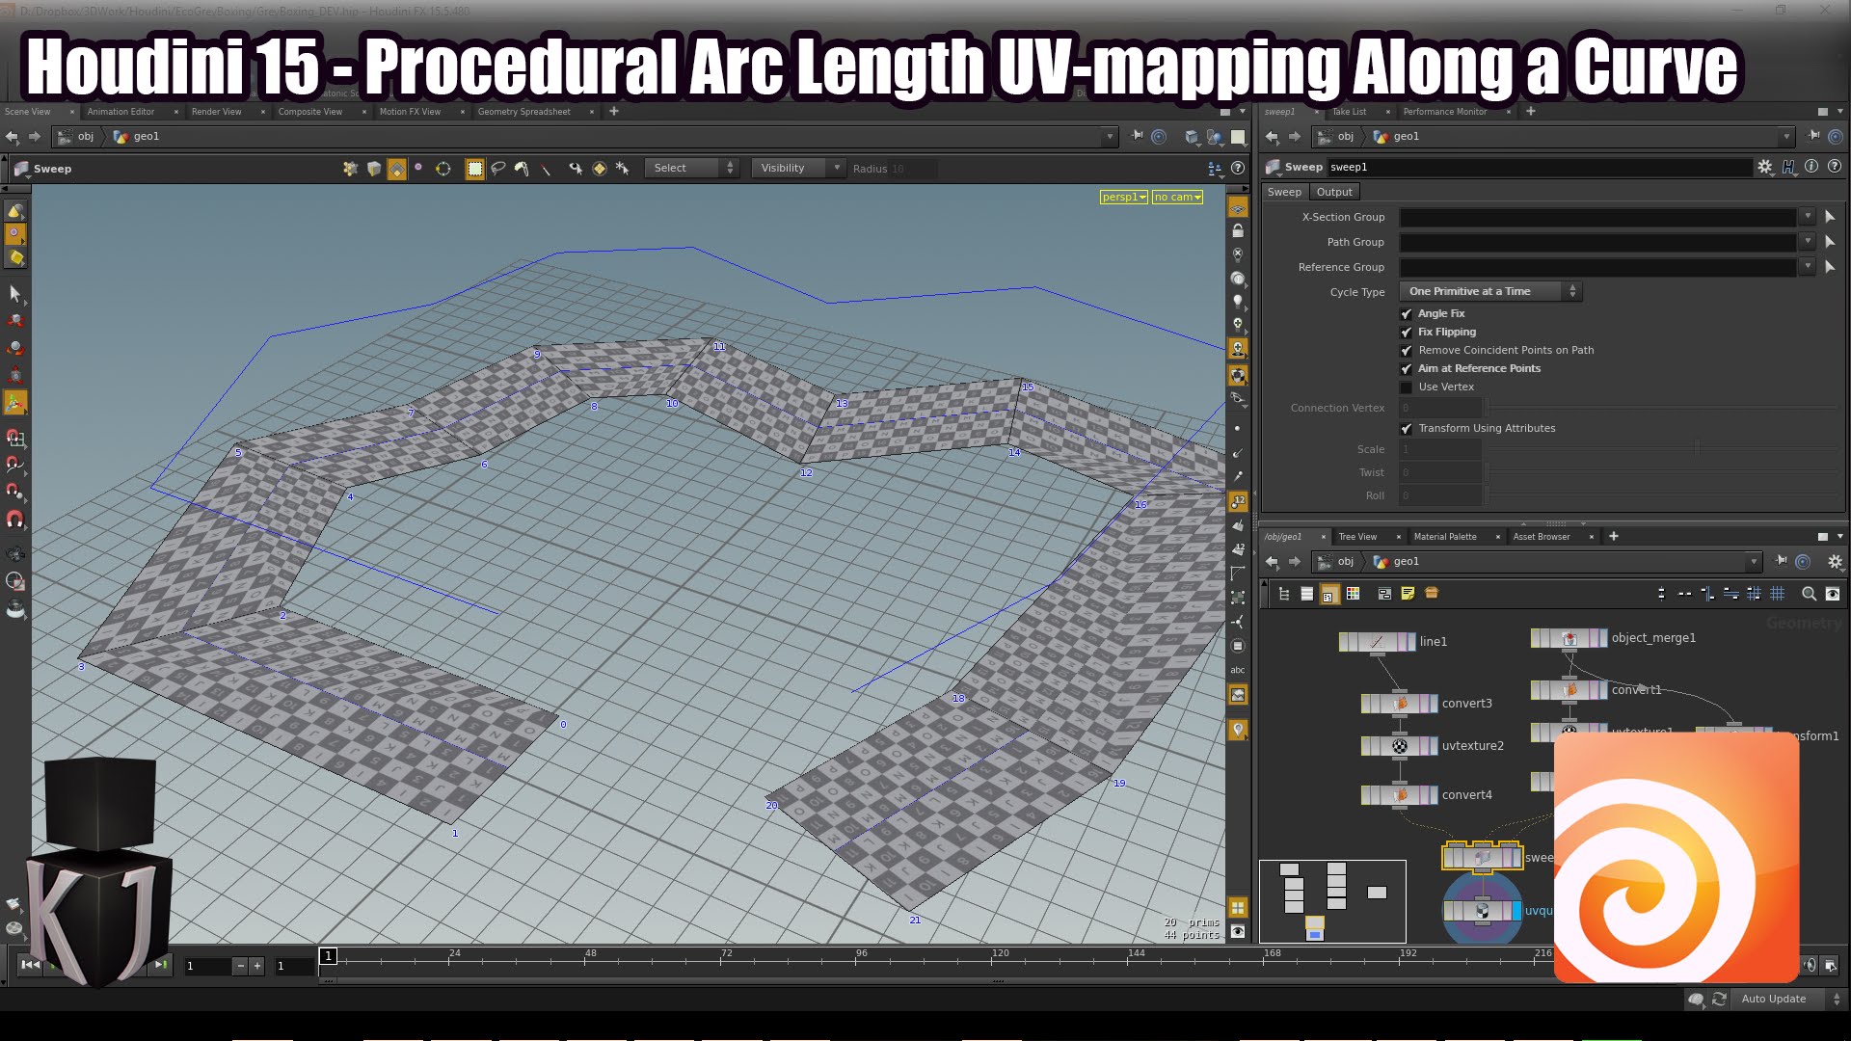
Task: Open Path Group dropdown arrow
Action: pos(1808,242)
